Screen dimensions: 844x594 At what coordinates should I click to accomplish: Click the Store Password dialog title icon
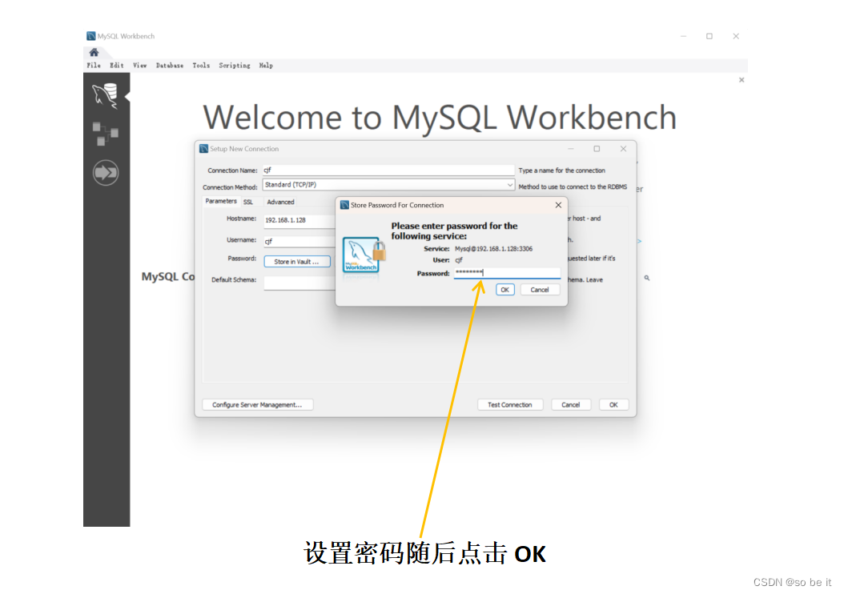point(344,205)
